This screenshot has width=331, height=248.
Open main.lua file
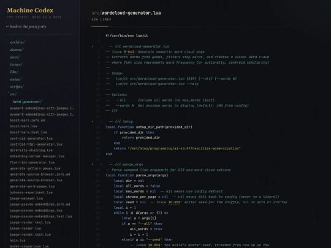coord(17,241)
